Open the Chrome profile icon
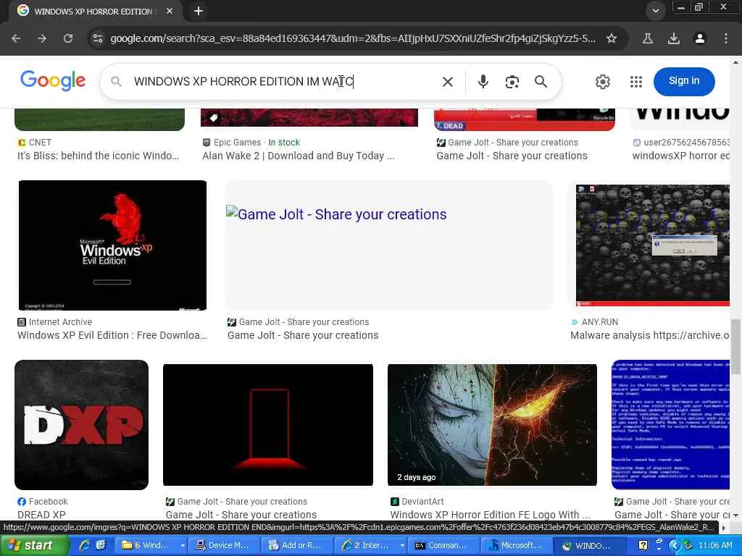Screen dimensions: 742x556 [x=700, y=38]
